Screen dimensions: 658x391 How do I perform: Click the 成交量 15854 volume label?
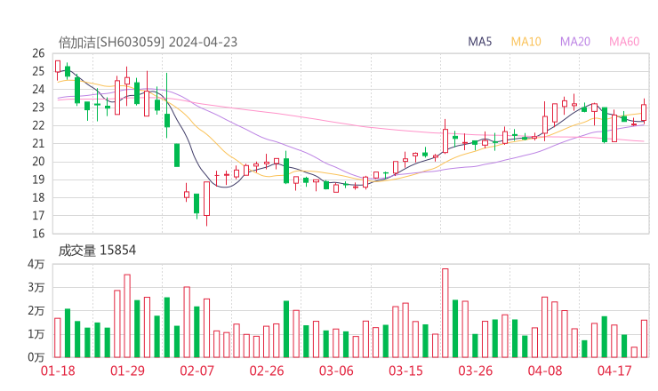97,251
